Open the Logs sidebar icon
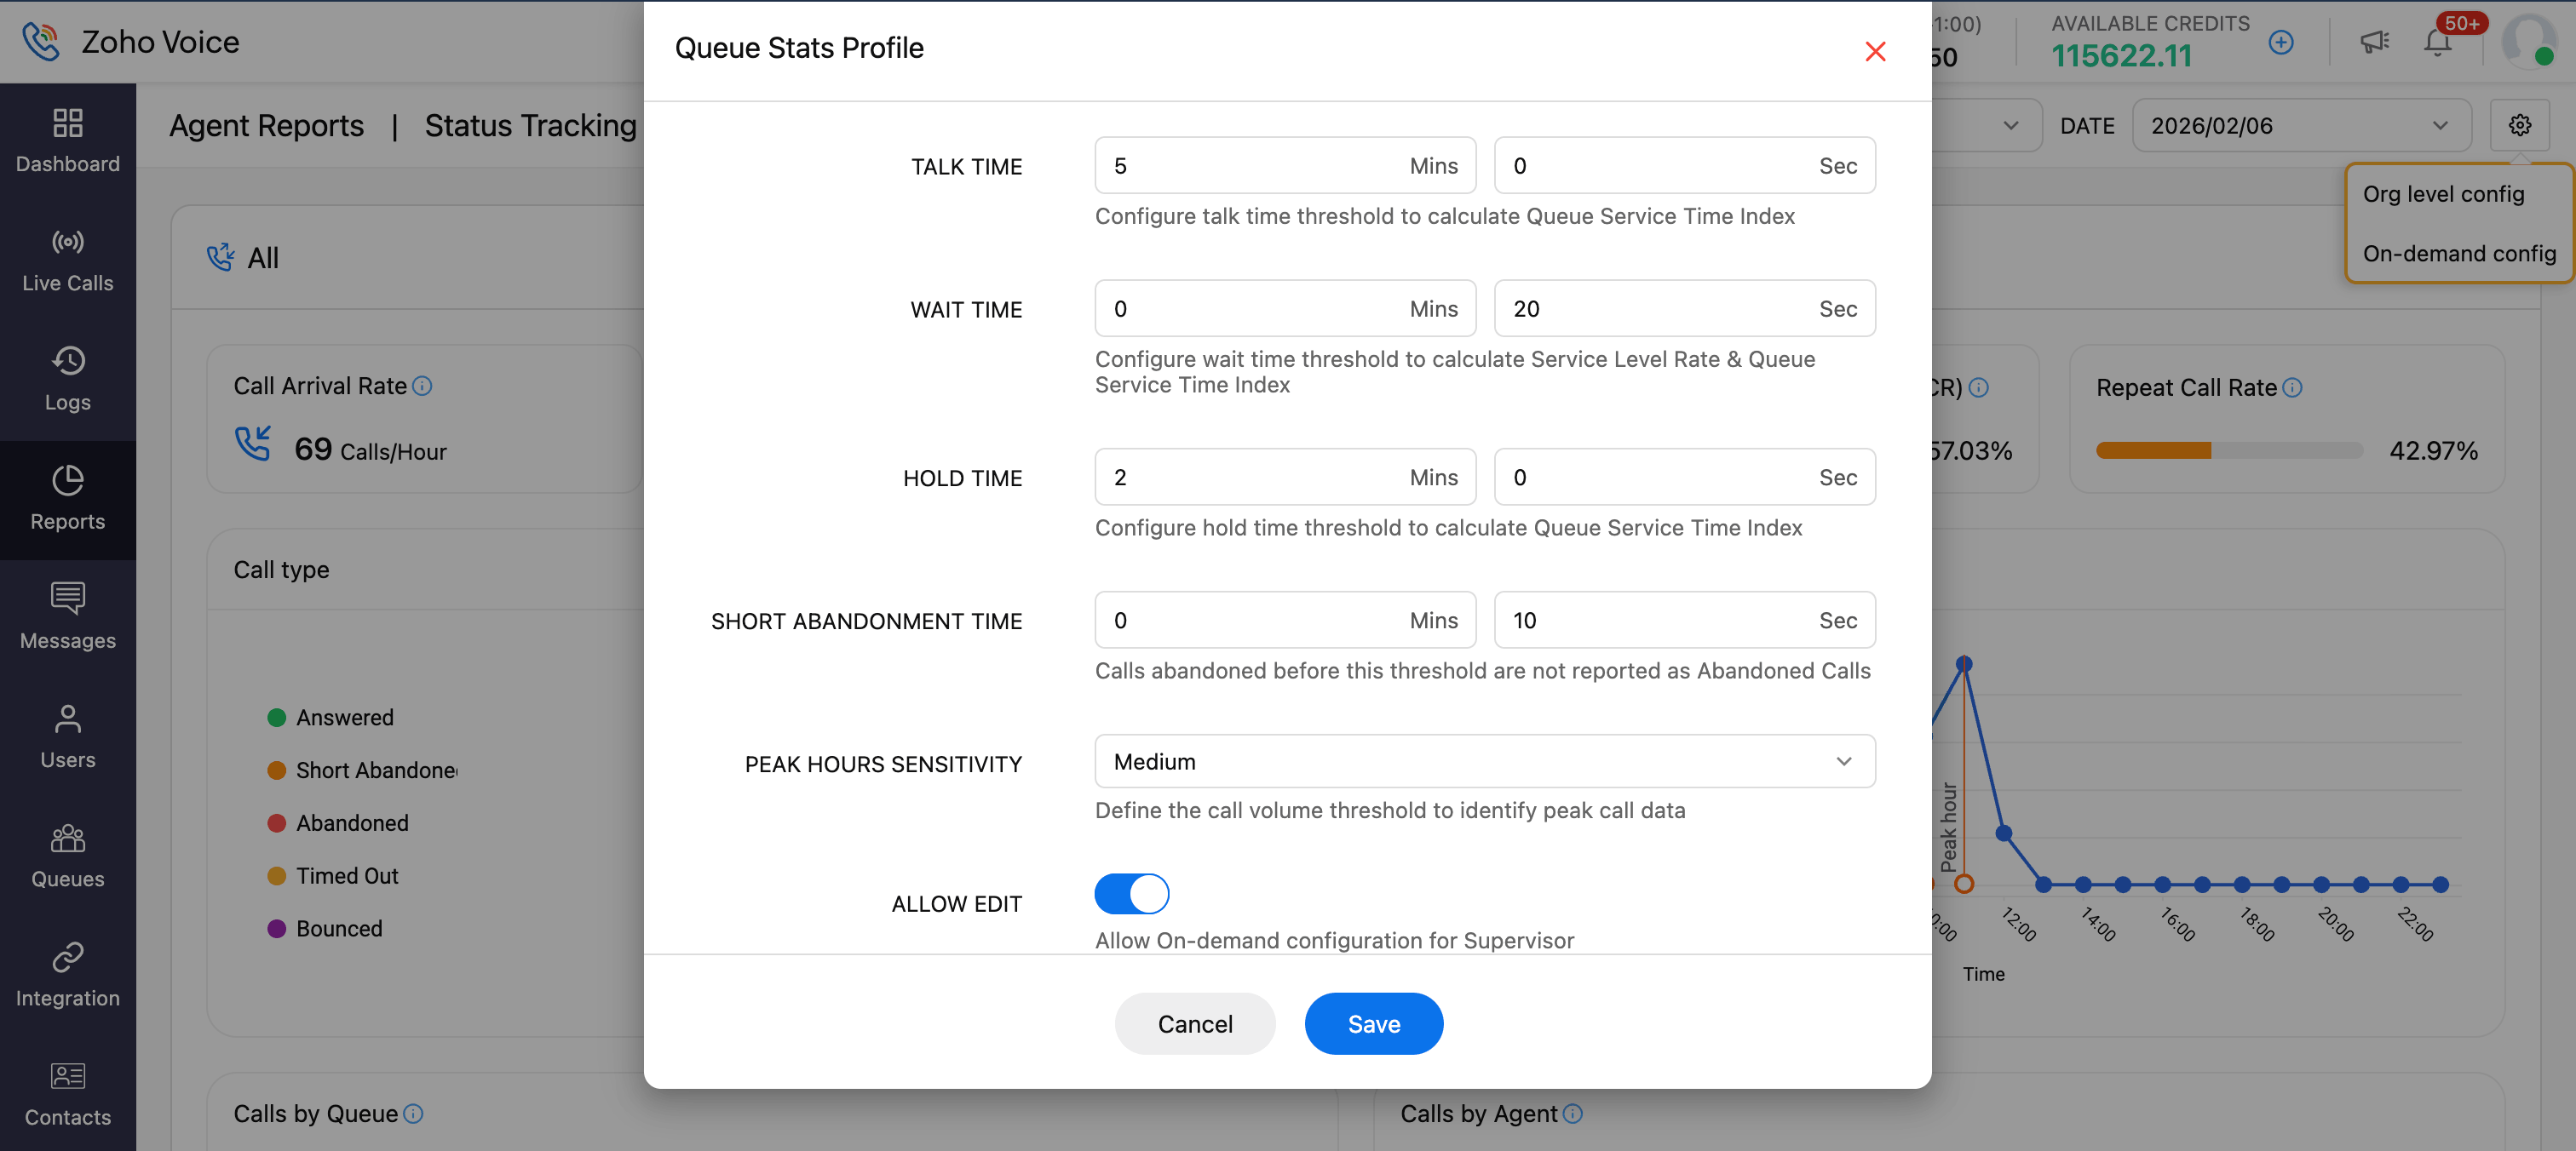Viewport: 2576px width, 1151px height. pos(67,379)
